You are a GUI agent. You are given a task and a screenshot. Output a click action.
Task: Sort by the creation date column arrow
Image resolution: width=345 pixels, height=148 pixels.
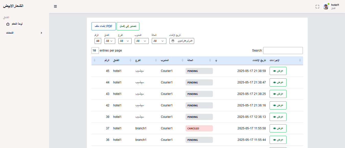[216, 60]
